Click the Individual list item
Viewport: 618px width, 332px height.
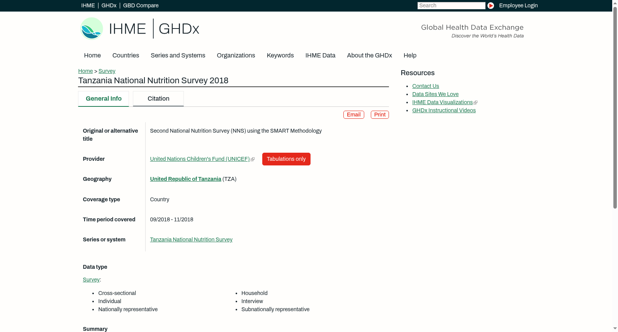tap(110, 301)
